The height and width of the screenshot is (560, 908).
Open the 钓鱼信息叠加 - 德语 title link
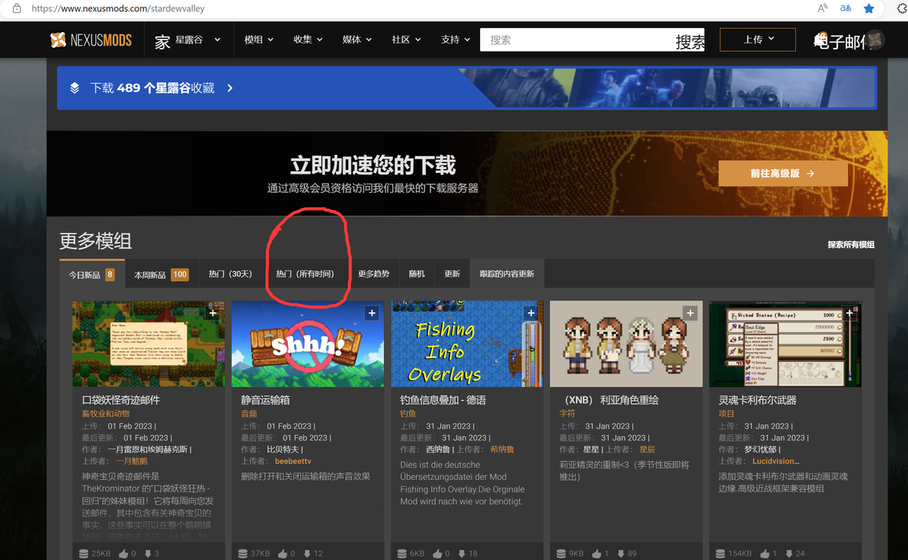coord(443,400)
